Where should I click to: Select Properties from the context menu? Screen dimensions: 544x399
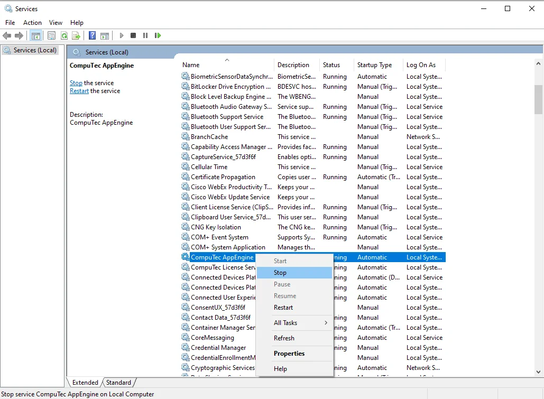point(289,354)
